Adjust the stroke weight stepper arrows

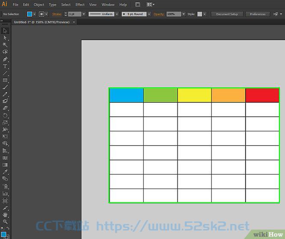[x=65, y=14]
